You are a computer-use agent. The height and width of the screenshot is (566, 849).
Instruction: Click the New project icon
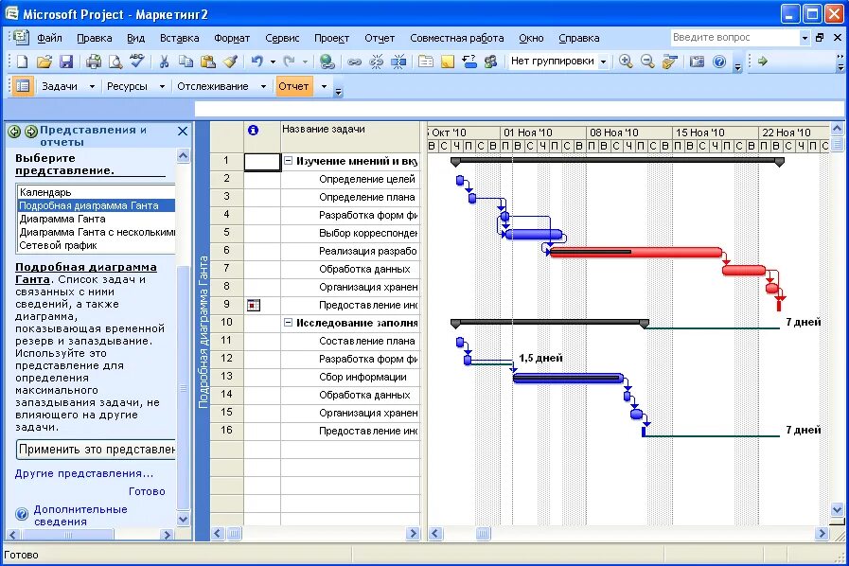click(x=22, y=62)
